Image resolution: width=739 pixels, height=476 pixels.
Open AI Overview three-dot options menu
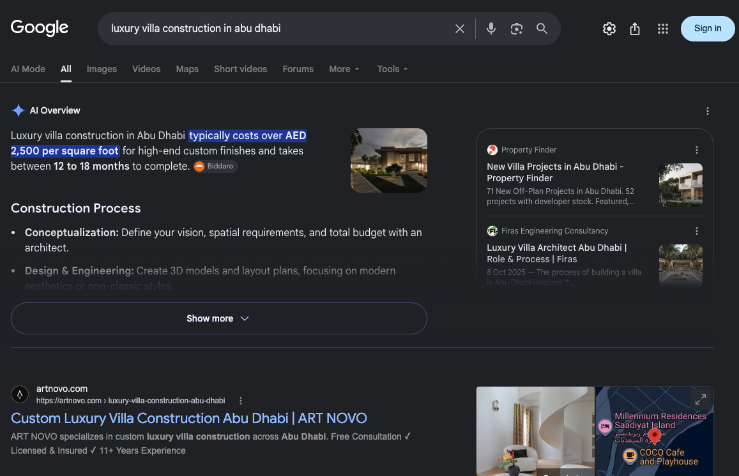coord(707,111)
